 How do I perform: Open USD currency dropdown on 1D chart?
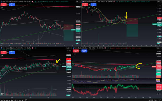click(x=159, y=48)
